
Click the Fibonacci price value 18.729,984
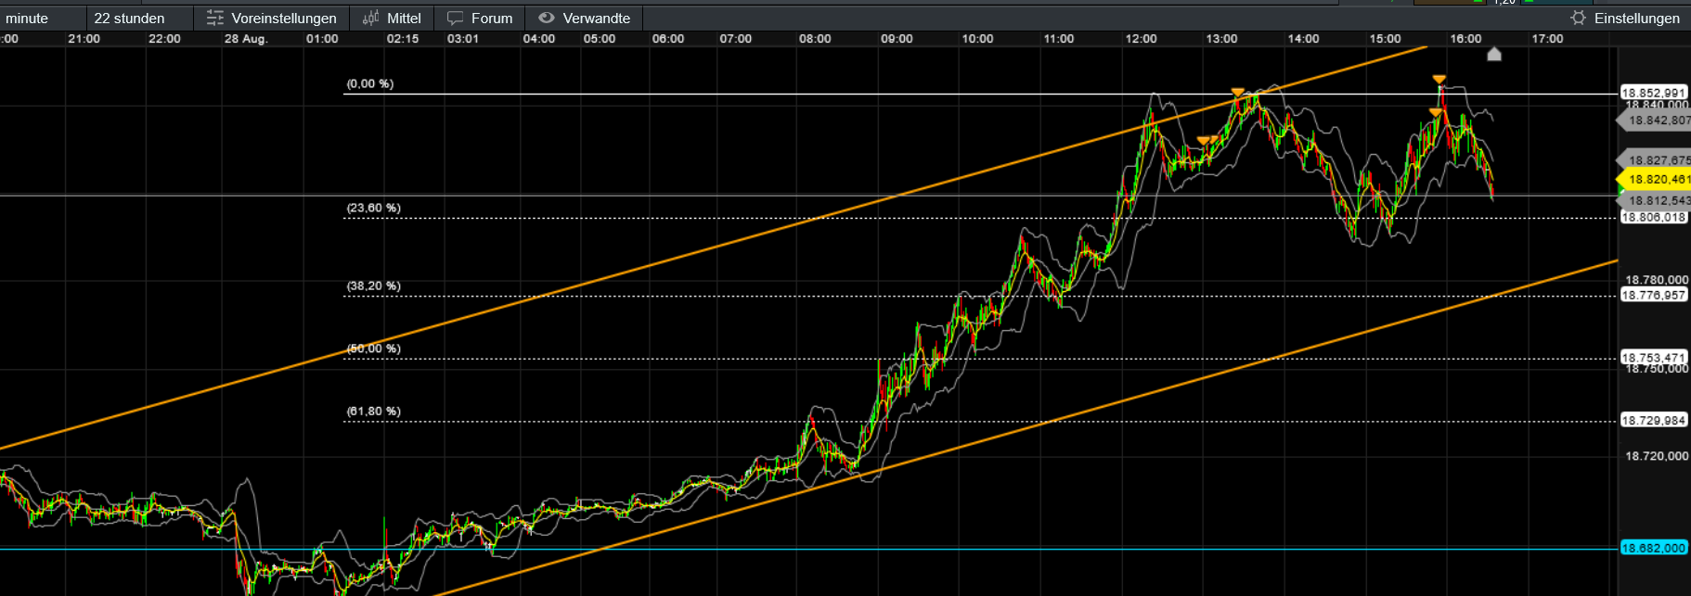(x=1654, y=420)
